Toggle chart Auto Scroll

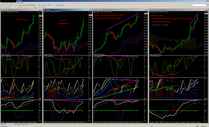[x=52, y=5]
